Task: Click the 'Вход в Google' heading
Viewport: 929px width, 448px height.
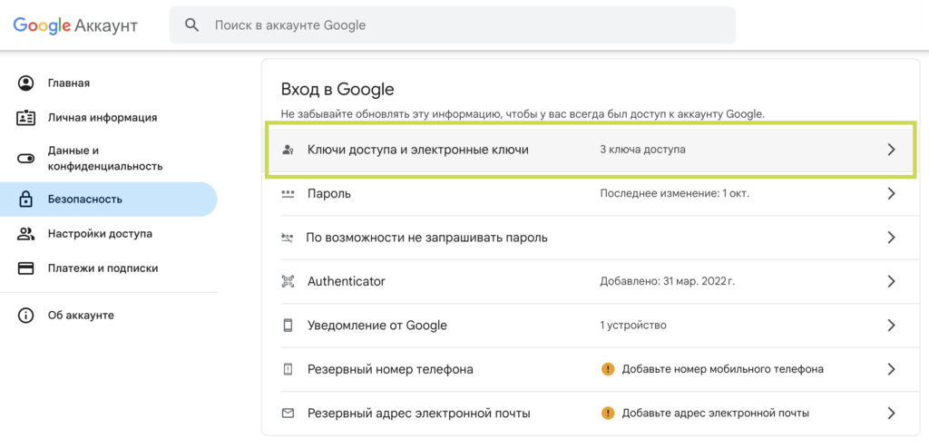Action: (x=337, y=90)
